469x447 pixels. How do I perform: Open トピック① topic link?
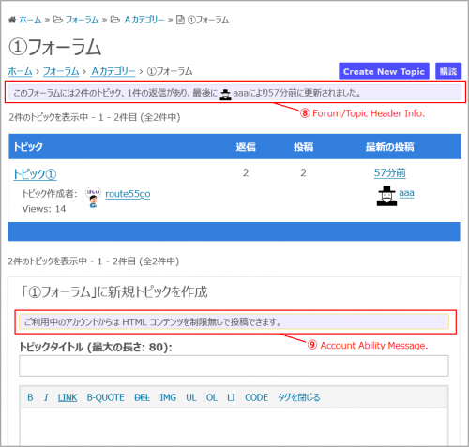35,174
